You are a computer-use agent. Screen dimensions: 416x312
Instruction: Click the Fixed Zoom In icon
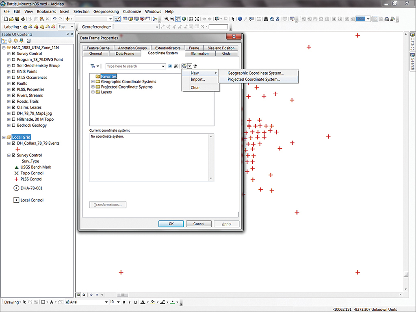pos(191,19)
